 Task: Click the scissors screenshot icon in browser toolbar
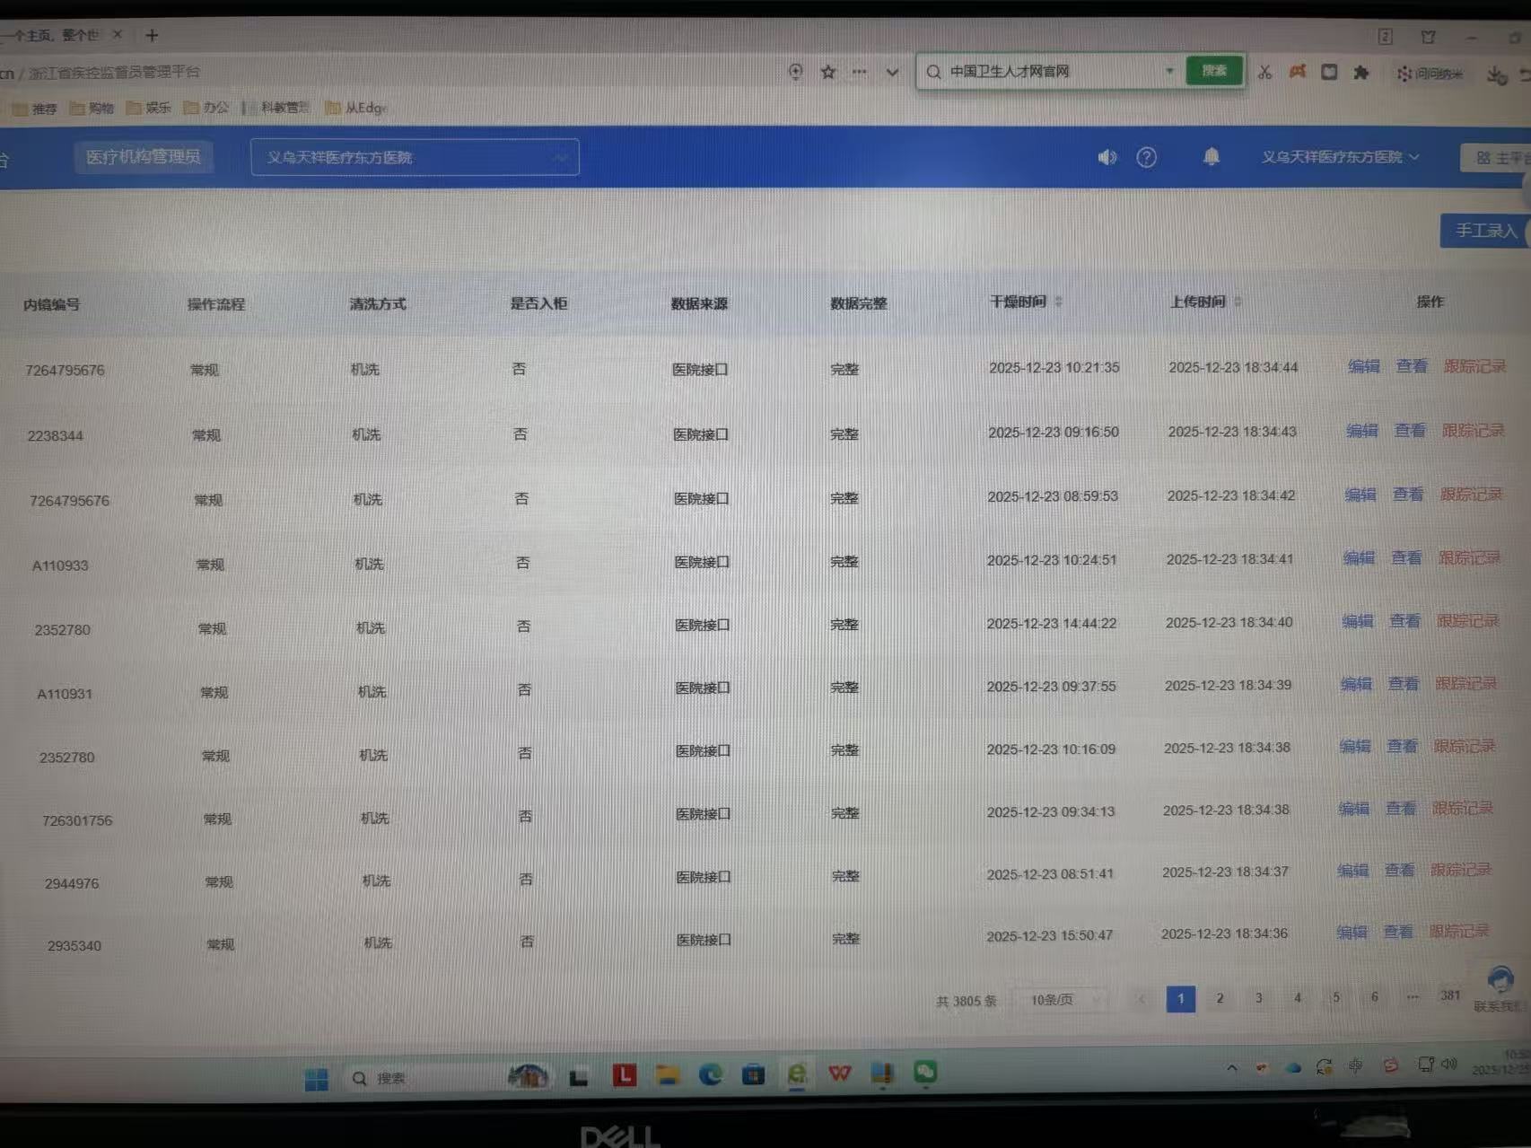[x=1264, y=72]
